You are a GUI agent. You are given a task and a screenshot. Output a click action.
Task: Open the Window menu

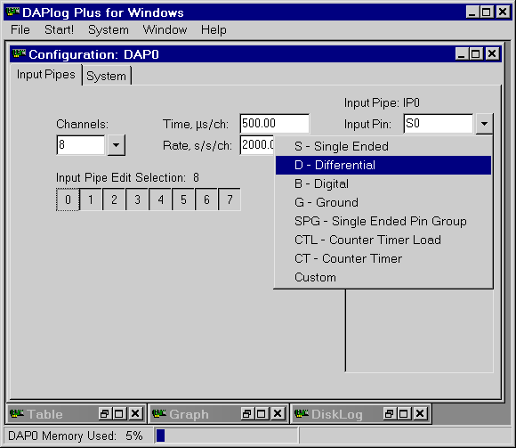tap(165, 30)
